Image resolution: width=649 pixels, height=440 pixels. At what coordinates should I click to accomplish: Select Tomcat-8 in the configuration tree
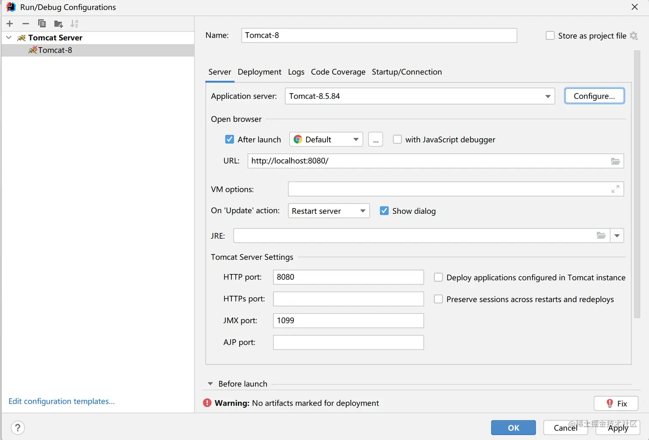[x=98, y=50]
